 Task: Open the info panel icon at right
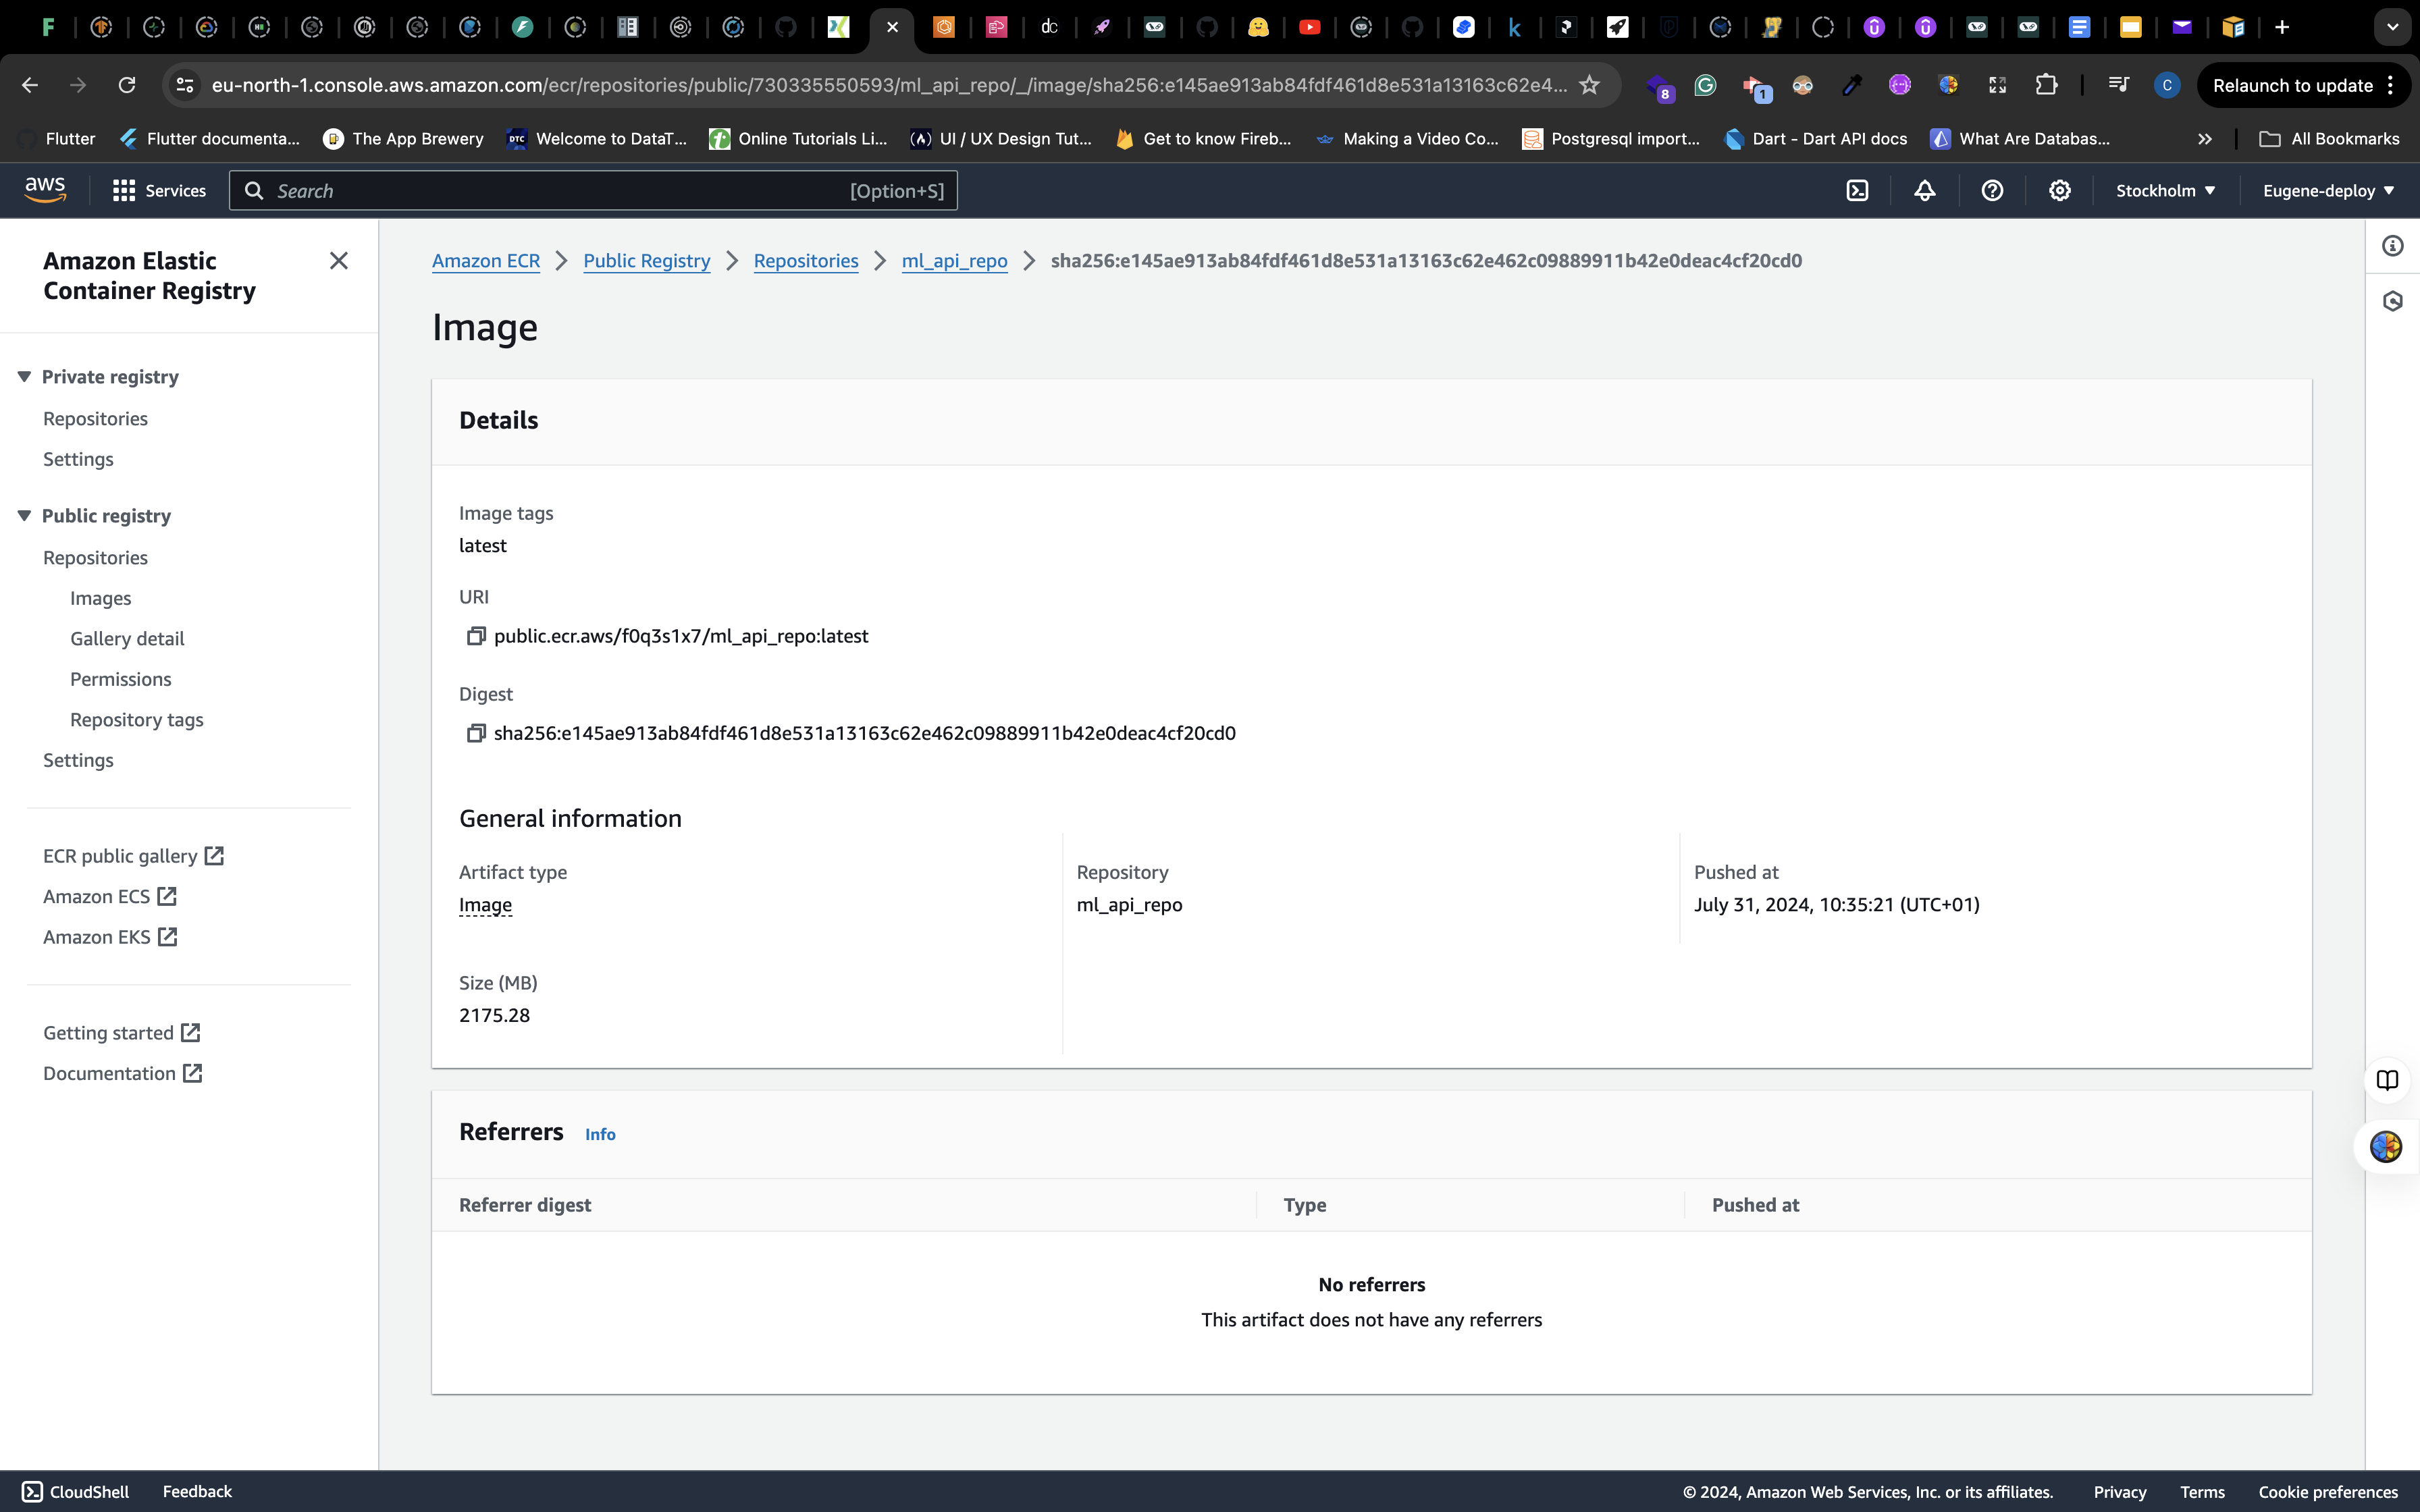tap(2392, 246)
